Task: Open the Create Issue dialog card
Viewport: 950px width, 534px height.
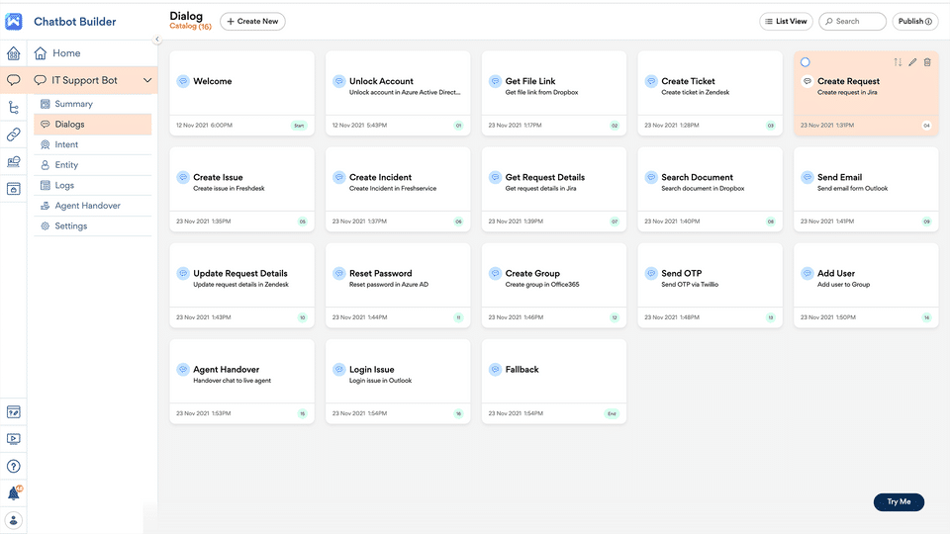Action: point(241,189)
